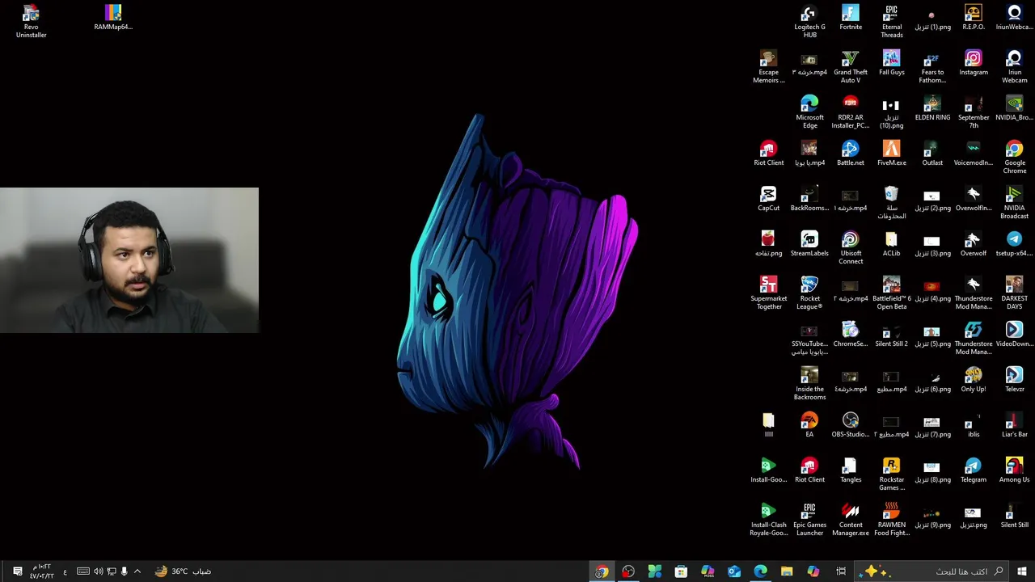
Task: Open the Telegram desktop shortcut
Action: [974, 470]
